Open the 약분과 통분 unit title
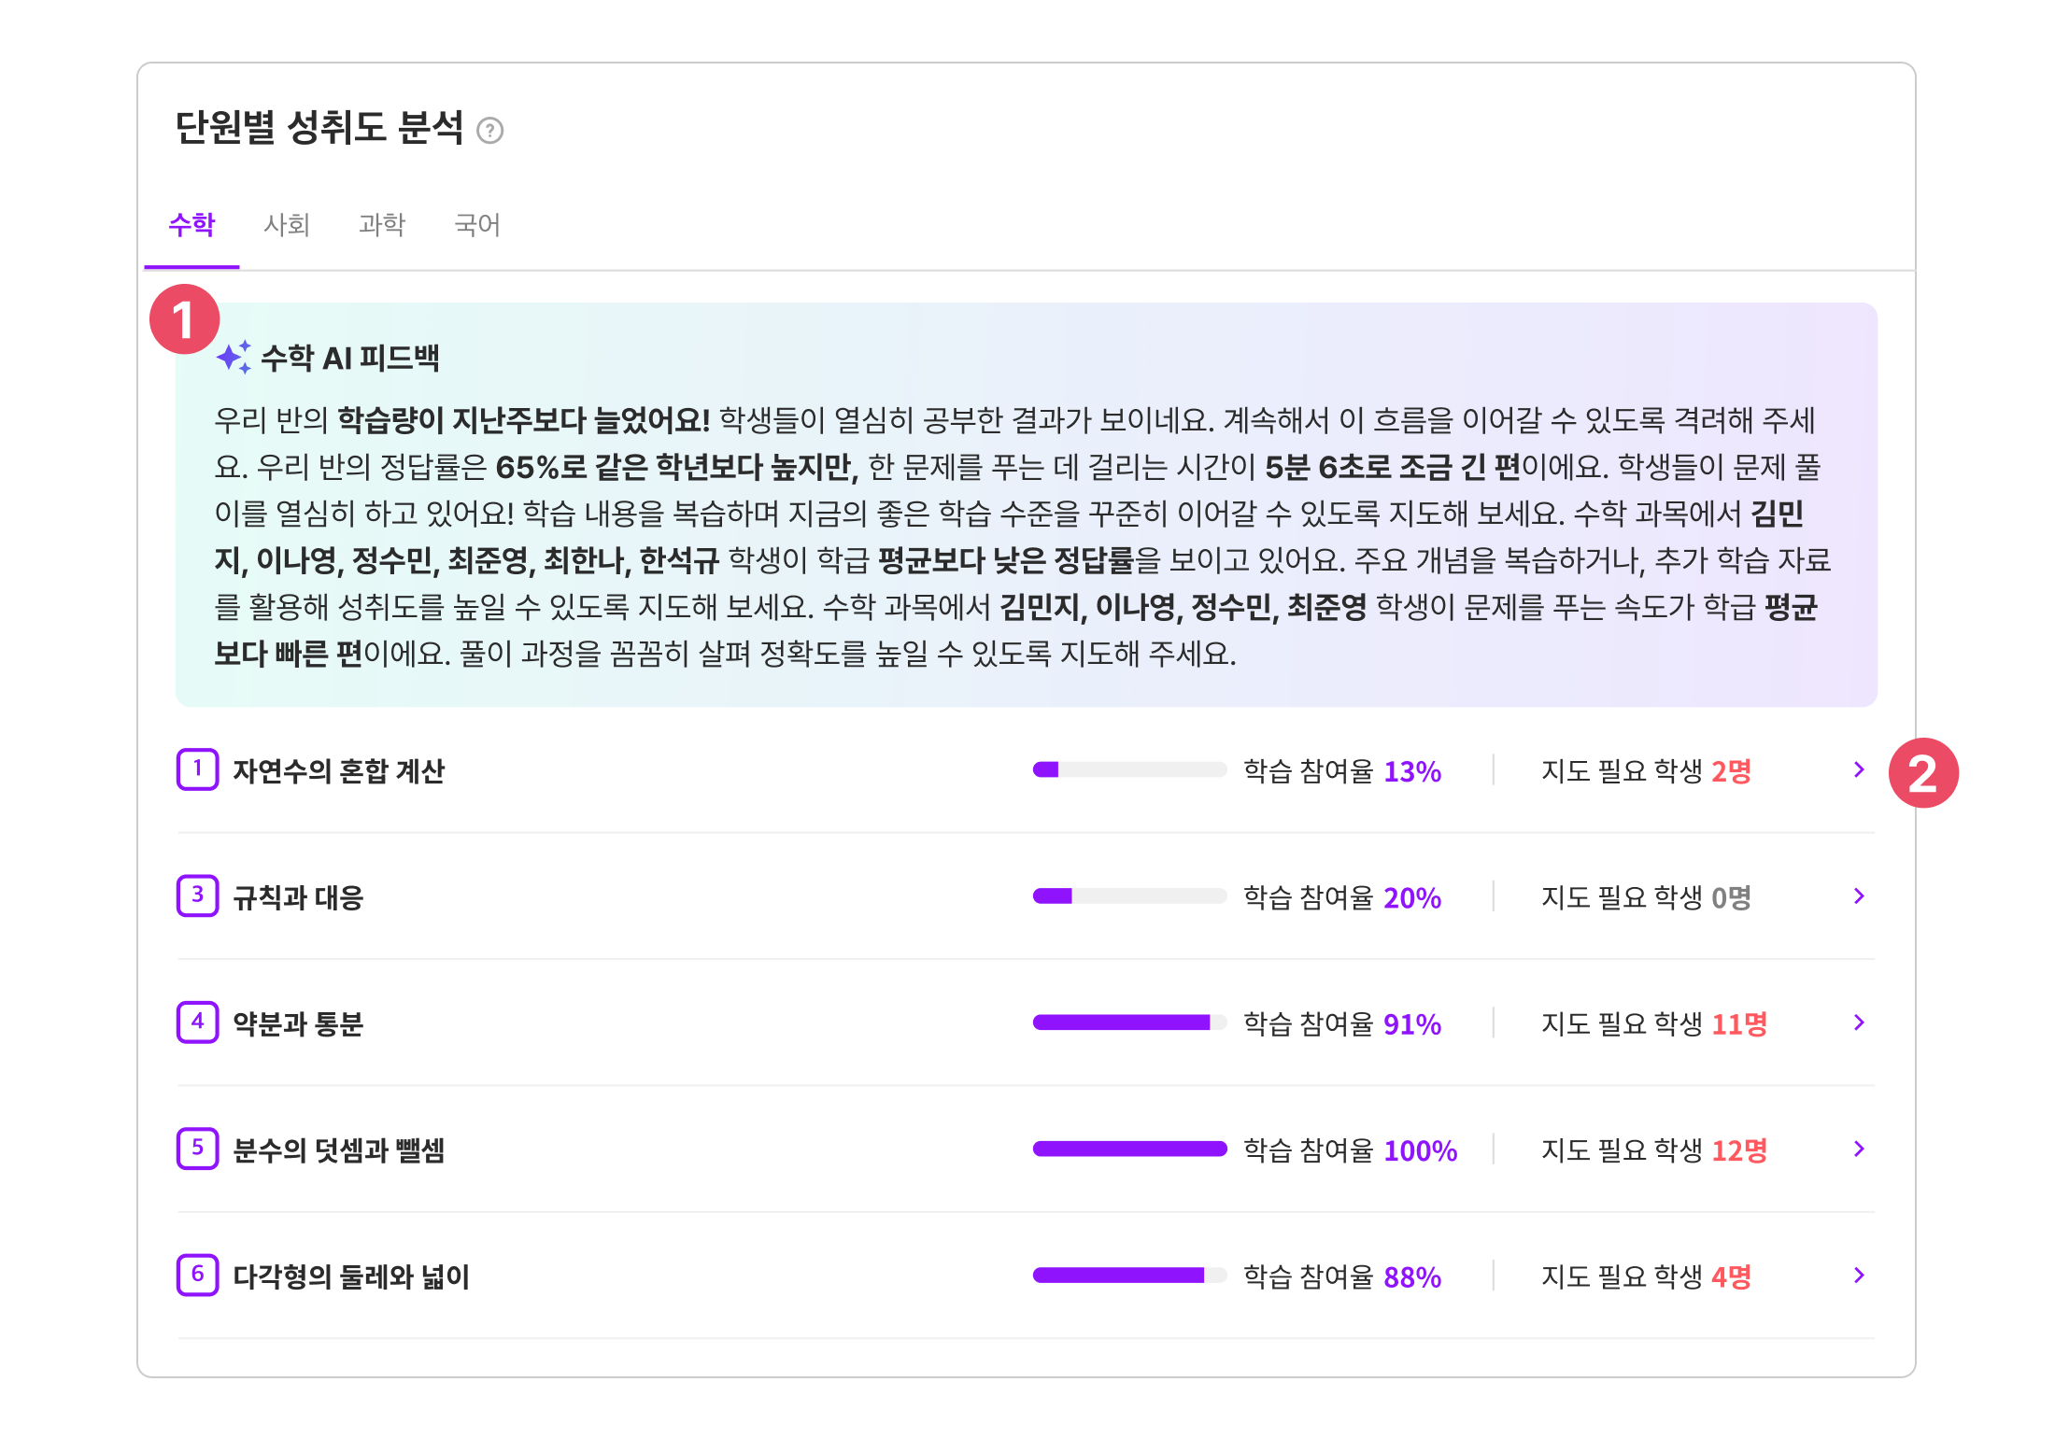The image size is (2055, 1438). (298, 1024)
